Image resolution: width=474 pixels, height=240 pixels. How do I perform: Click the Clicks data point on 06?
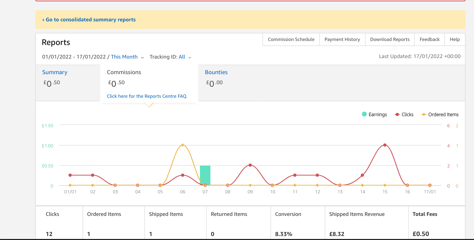pos(183,175)
